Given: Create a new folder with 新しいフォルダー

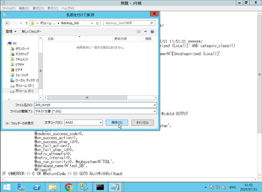Looking at the screenshot, I should pyautogui.click(x=31, y=31).
